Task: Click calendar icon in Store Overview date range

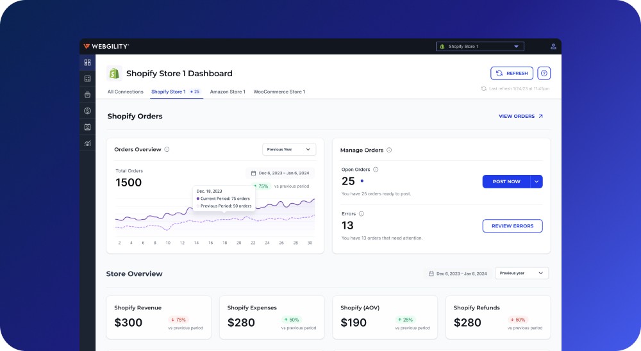Action: click(x=431, y=273)
